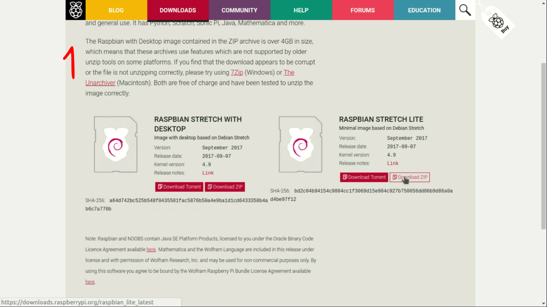This screenshot has width=547, height=307.
Task: Download Torrent for Raspbian Stretch with Desktop
Action: point(179,187)
